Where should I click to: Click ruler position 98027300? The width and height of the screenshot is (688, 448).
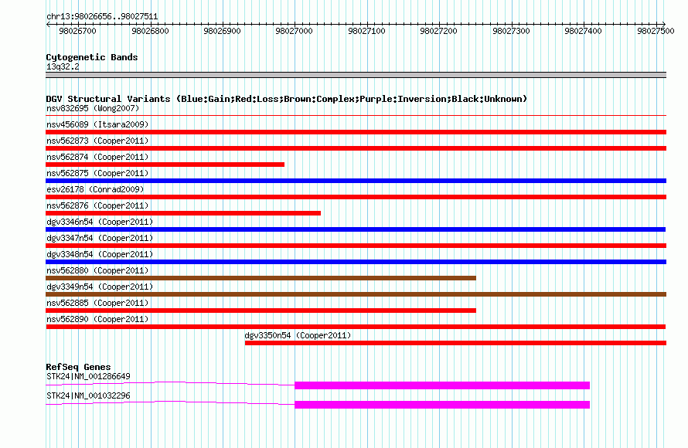(x=511, y=31)
